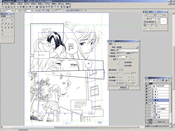This screenshot has width=175, height=131.
Task: Click the cut scissors icon in the toolbar
Action: click(18, 7)
